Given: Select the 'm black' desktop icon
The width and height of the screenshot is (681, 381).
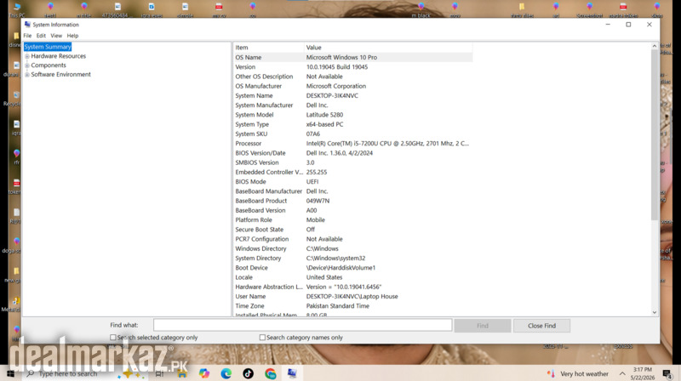Looking at the screenshot, I should pos(421,10).
